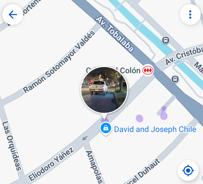Select the Cristóbal Colón metro station icon
Viewport: 203px width, 184px height.
(148, 70)
